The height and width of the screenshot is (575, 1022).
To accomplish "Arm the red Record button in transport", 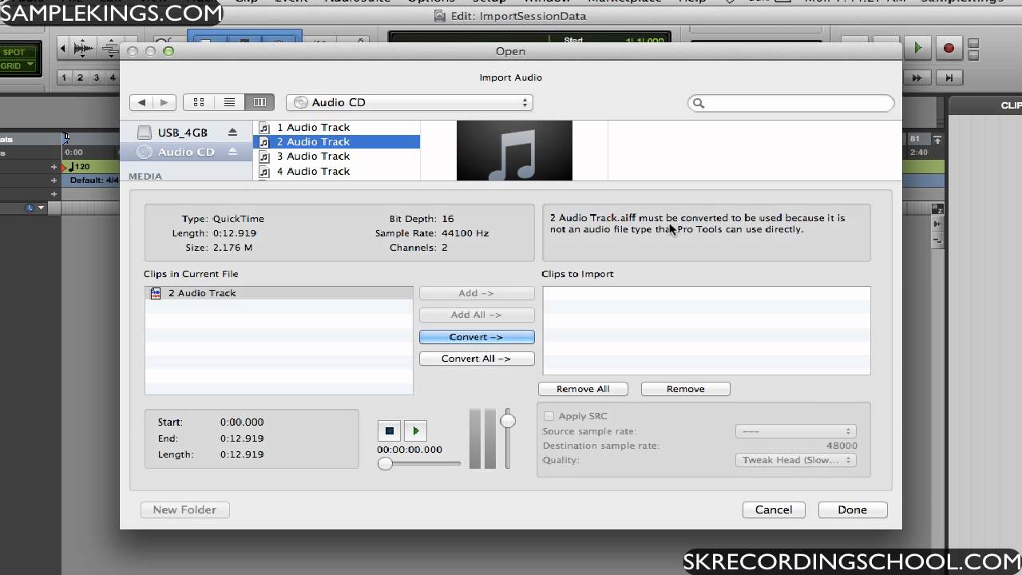I will coord(949,48).
